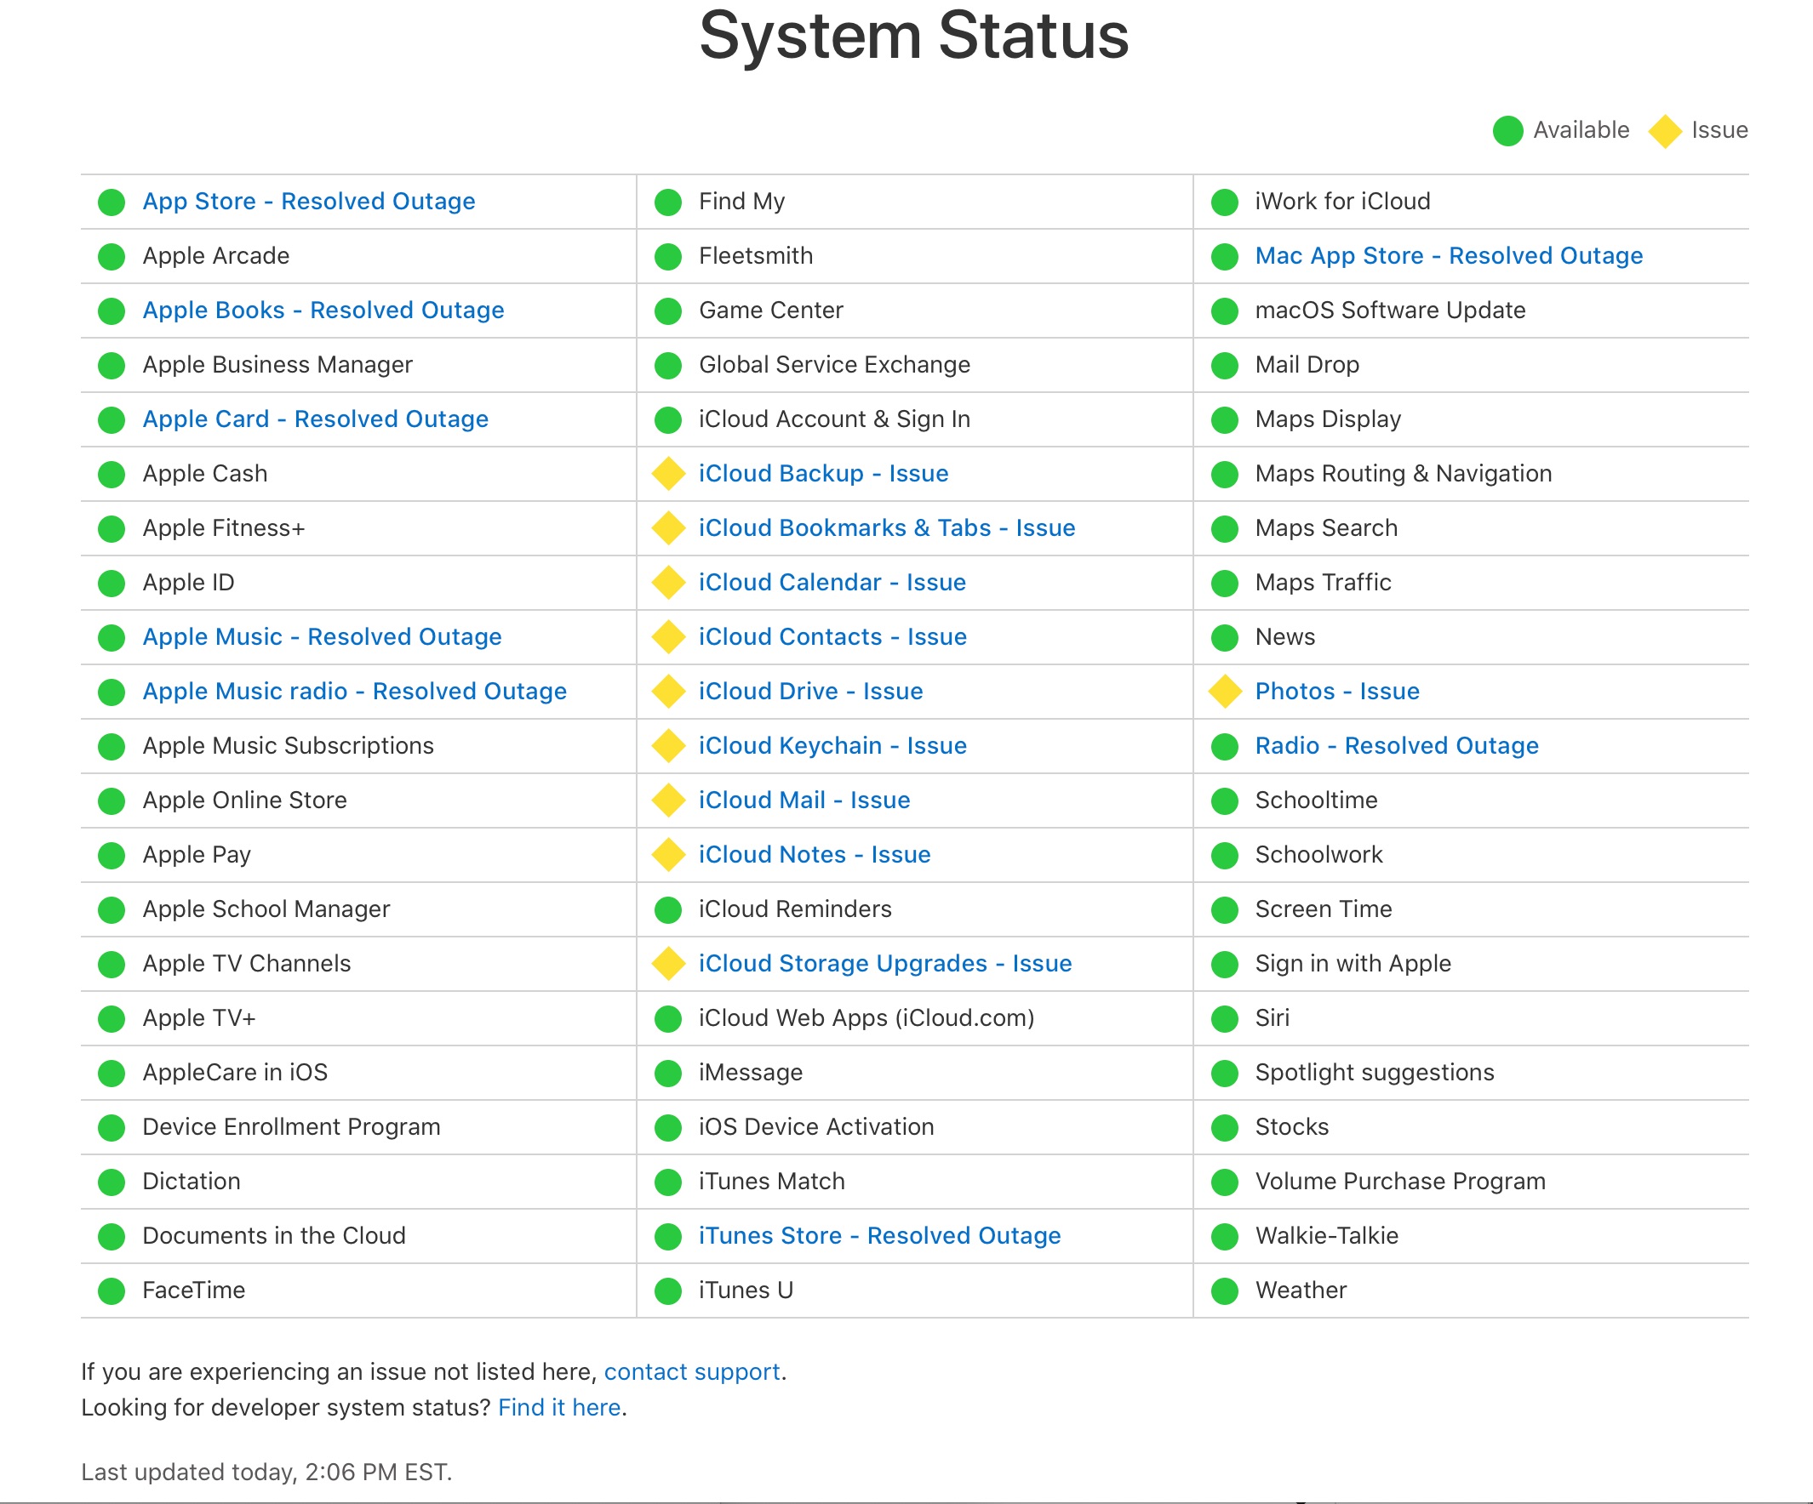This screenshot has height=1504, width=1813.
Task: Open iCloud Bookmarks & Tabs issue link
Action: (888, 528)
